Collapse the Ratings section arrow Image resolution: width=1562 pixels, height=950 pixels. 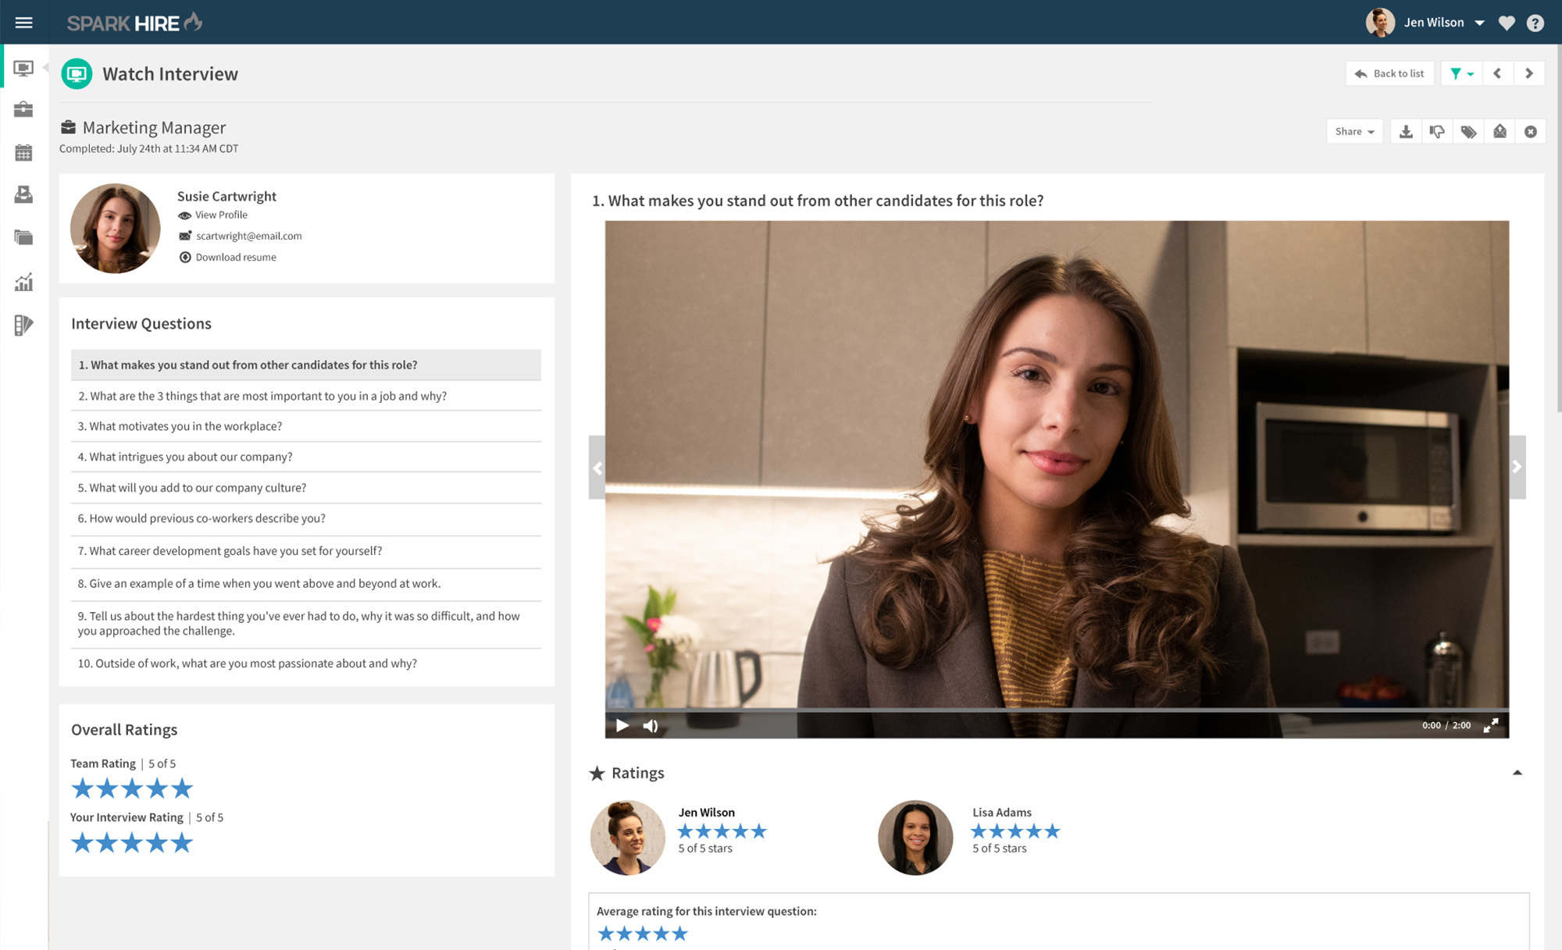point(1517,773)
